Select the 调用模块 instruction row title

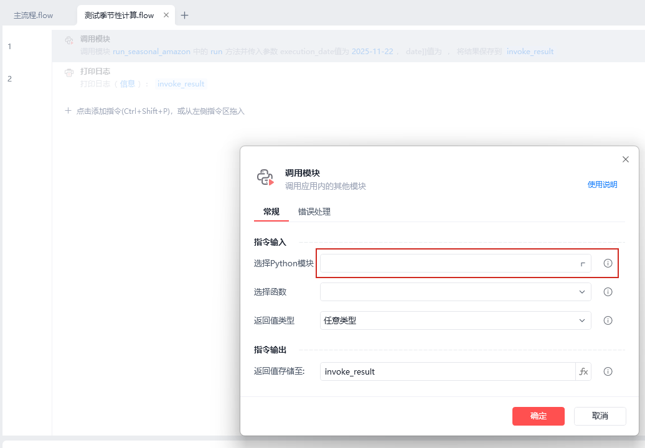click(95, 39)
